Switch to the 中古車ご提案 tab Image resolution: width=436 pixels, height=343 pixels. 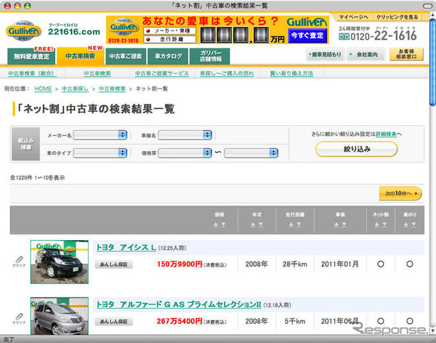click(125, 56)
